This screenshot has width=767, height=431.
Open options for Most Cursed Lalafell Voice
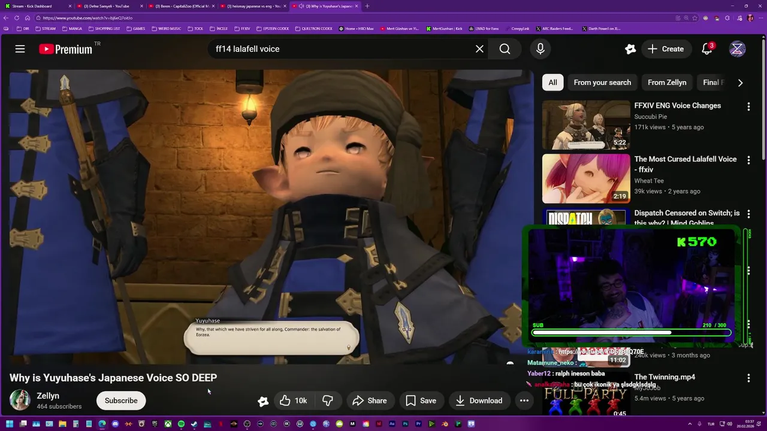point(748,160)
